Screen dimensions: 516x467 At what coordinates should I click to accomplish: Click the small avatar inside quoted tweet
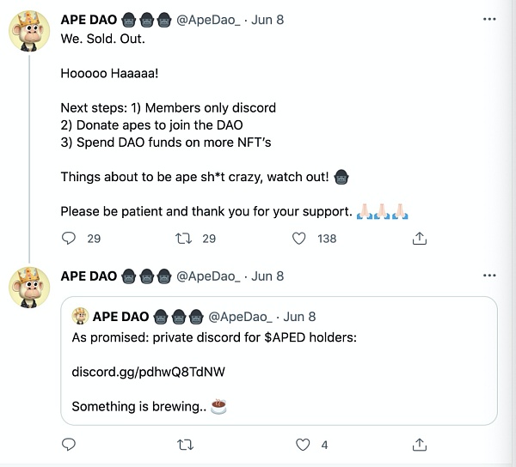coord(80,316)
